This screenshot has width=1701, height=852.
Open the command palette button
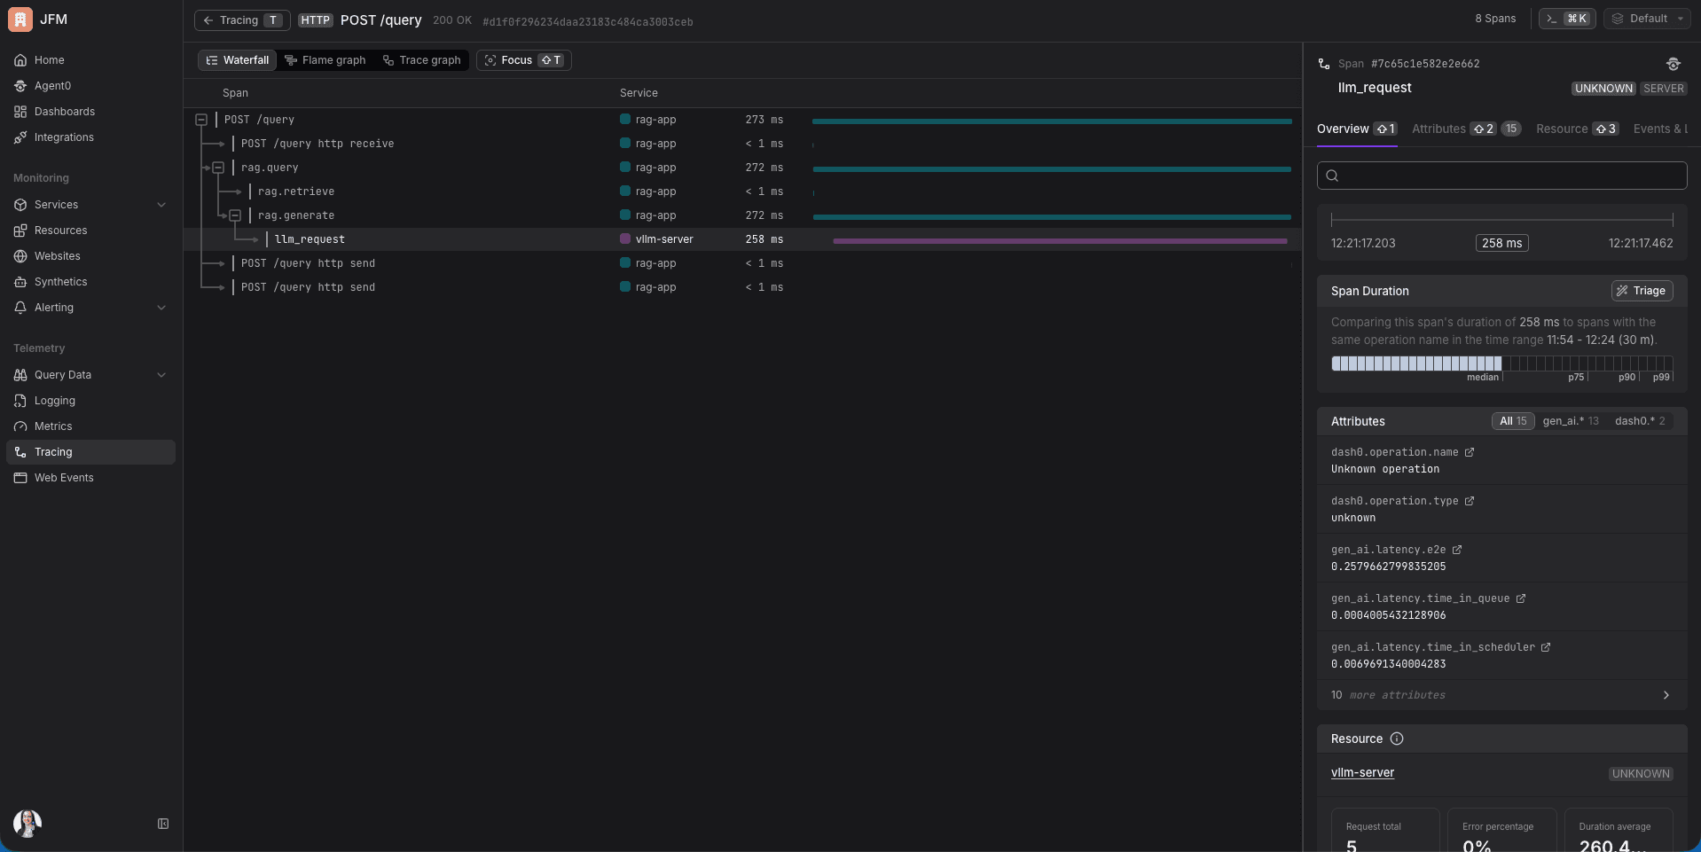pyautogui.click(x=1567, y=19)
